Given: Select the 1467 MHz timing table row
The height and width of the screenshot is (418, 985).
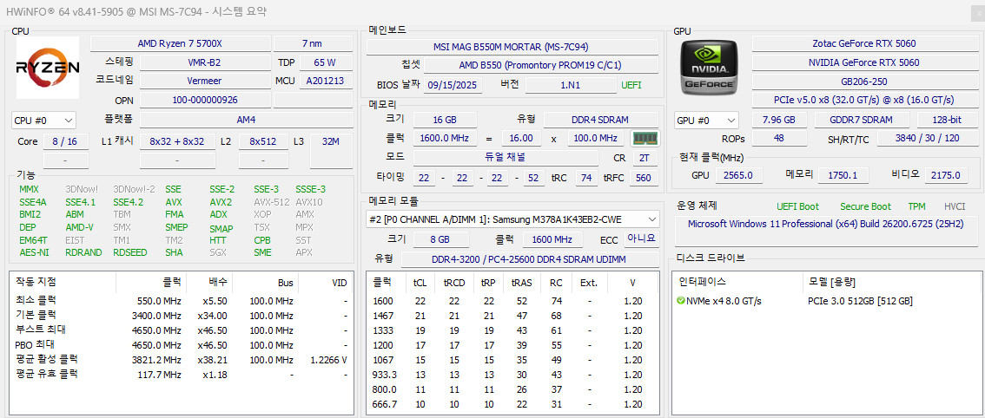Looking at the screenshot, I should click(x=512, y=316).
